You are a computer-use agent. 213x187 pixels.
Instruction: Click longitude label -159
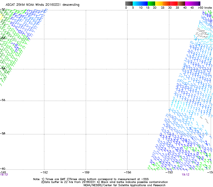tap(86, 172)
